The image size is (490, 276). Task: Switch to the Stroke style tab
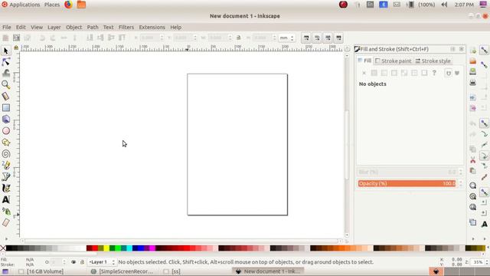(433, 61)
